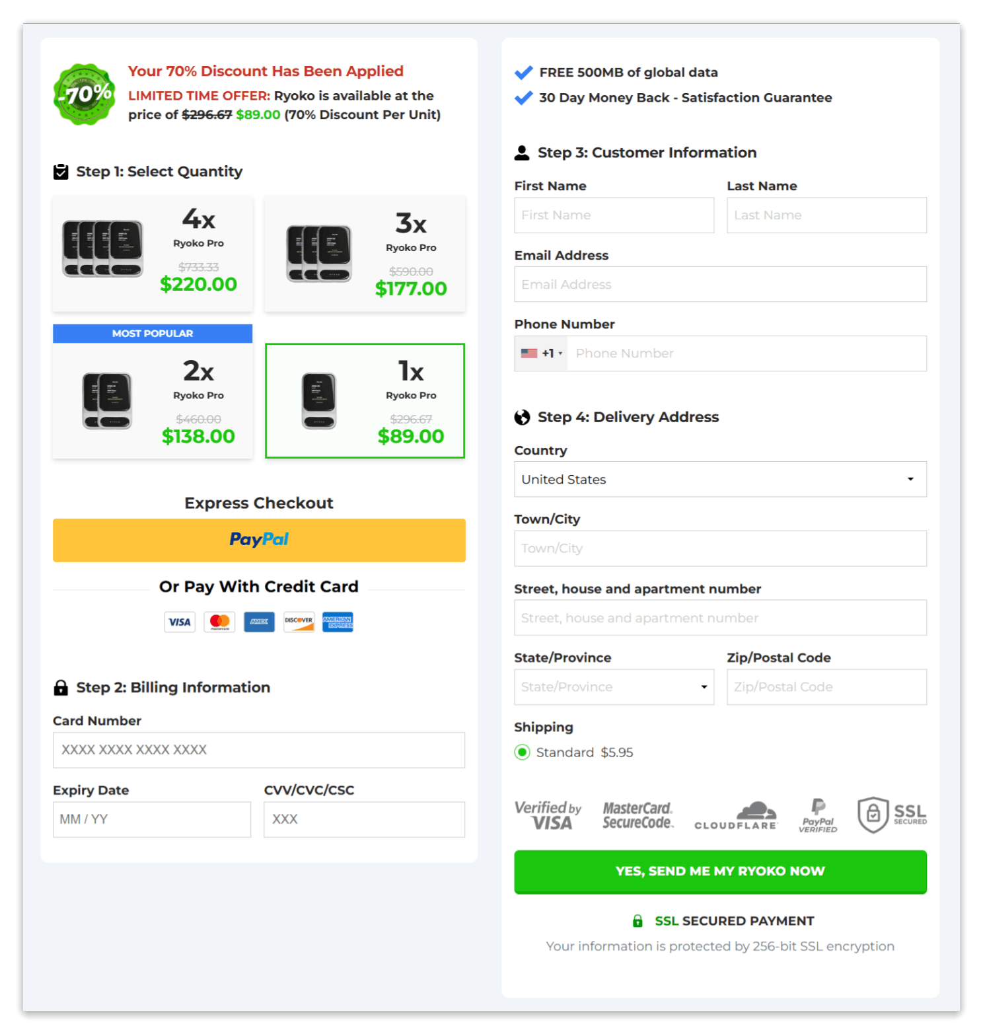983x1034 pixels.
Task: Focus the Phone Number field
Action: click(x=746, y=353)
